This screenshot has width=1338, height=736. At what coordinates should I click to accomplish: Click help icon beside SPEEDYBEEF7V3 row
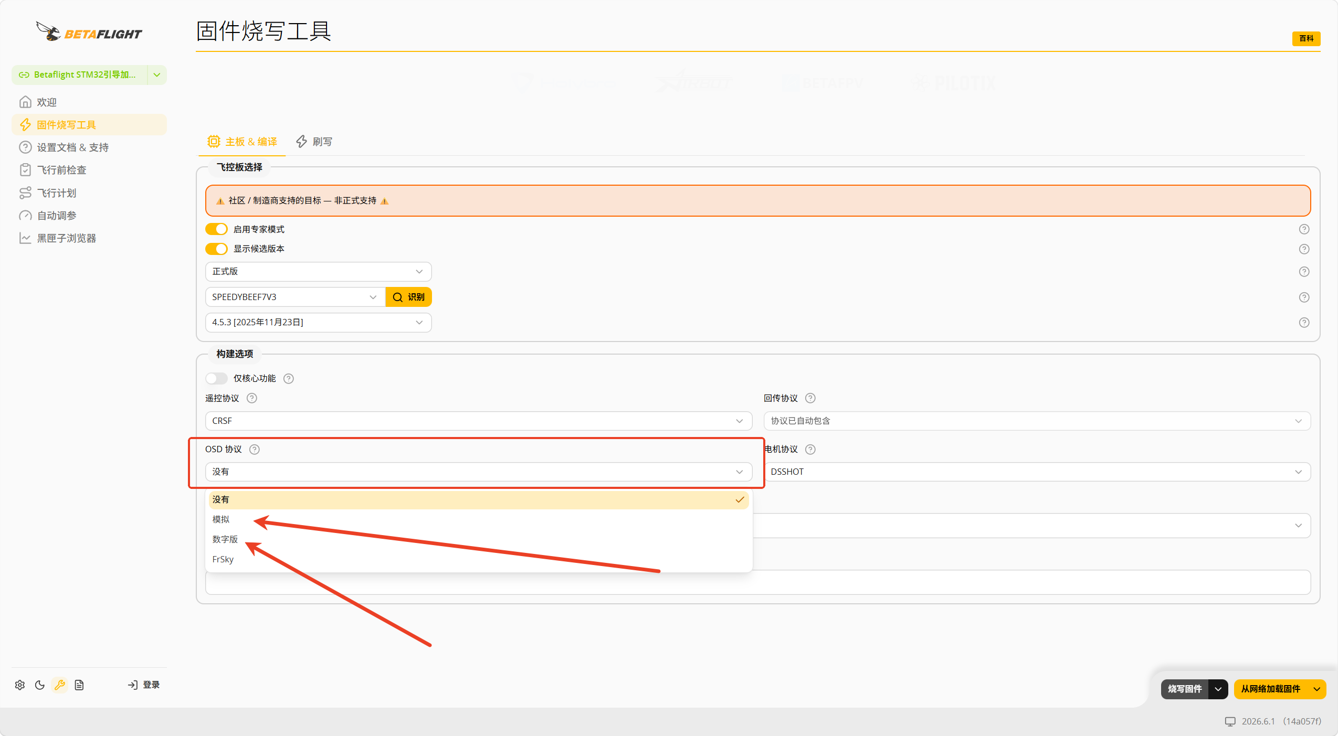[1304, 297]
